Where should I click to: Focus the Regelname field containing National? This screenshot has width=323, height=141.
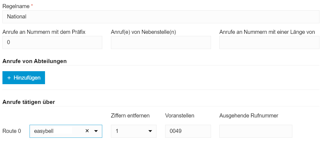click(x=161, y=17)
